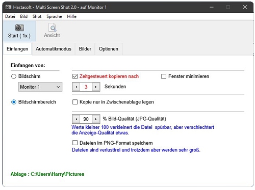Click the Start camera icon
The image size is (255, 190).
coord(19,28)
